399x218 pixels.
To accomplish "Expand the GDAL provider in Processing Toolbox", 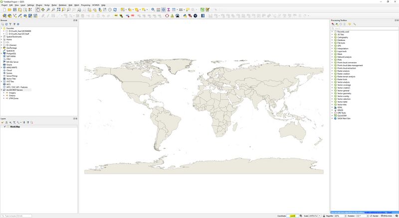I will 332,107.
